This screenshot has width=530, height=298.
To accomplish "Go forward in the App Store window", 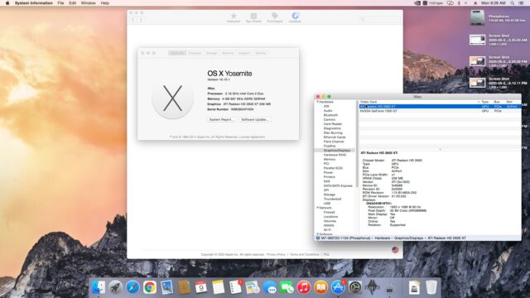I will [x=141, y=20].
